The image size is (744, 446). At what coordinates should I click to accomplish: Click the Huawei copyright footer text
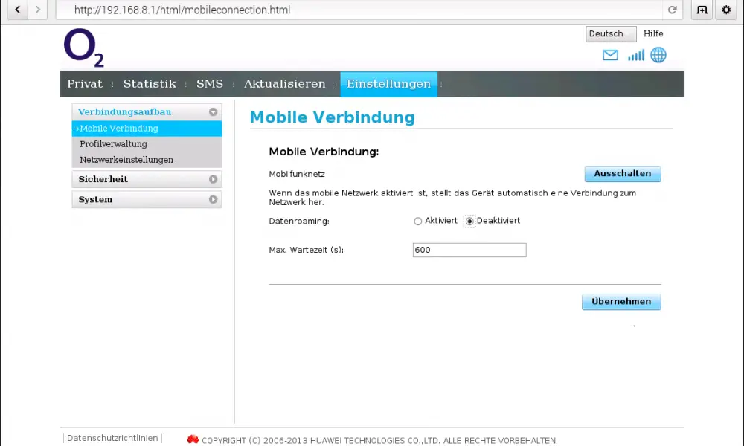[379, 440]
